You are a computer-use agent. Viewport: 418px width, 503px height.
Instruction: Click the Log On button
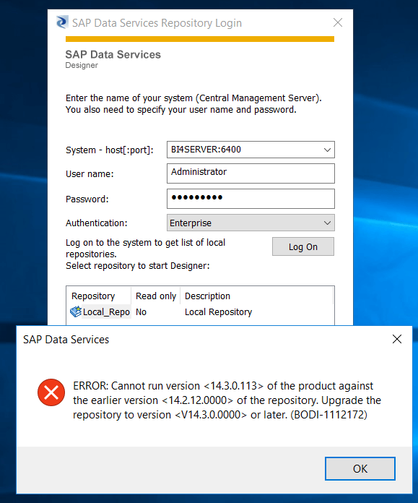303,246
